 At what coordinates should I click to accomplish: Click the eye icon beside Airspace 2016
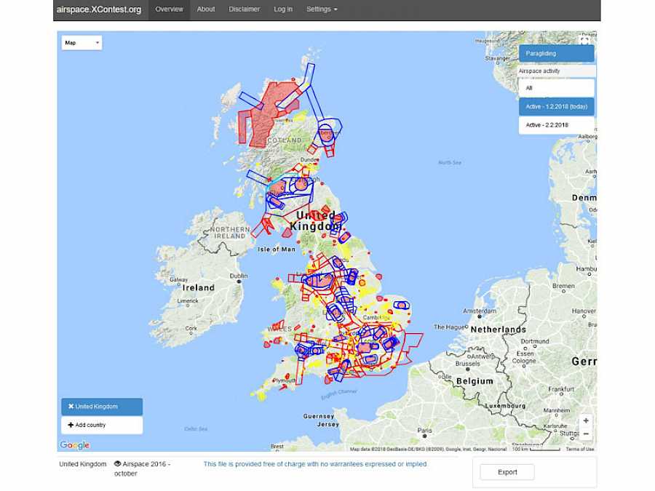click(x=118, y=463)
